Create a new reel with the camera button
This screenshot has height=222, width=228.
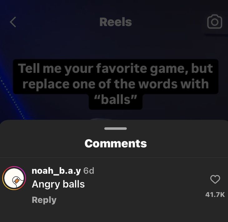(x=215, y=22)
